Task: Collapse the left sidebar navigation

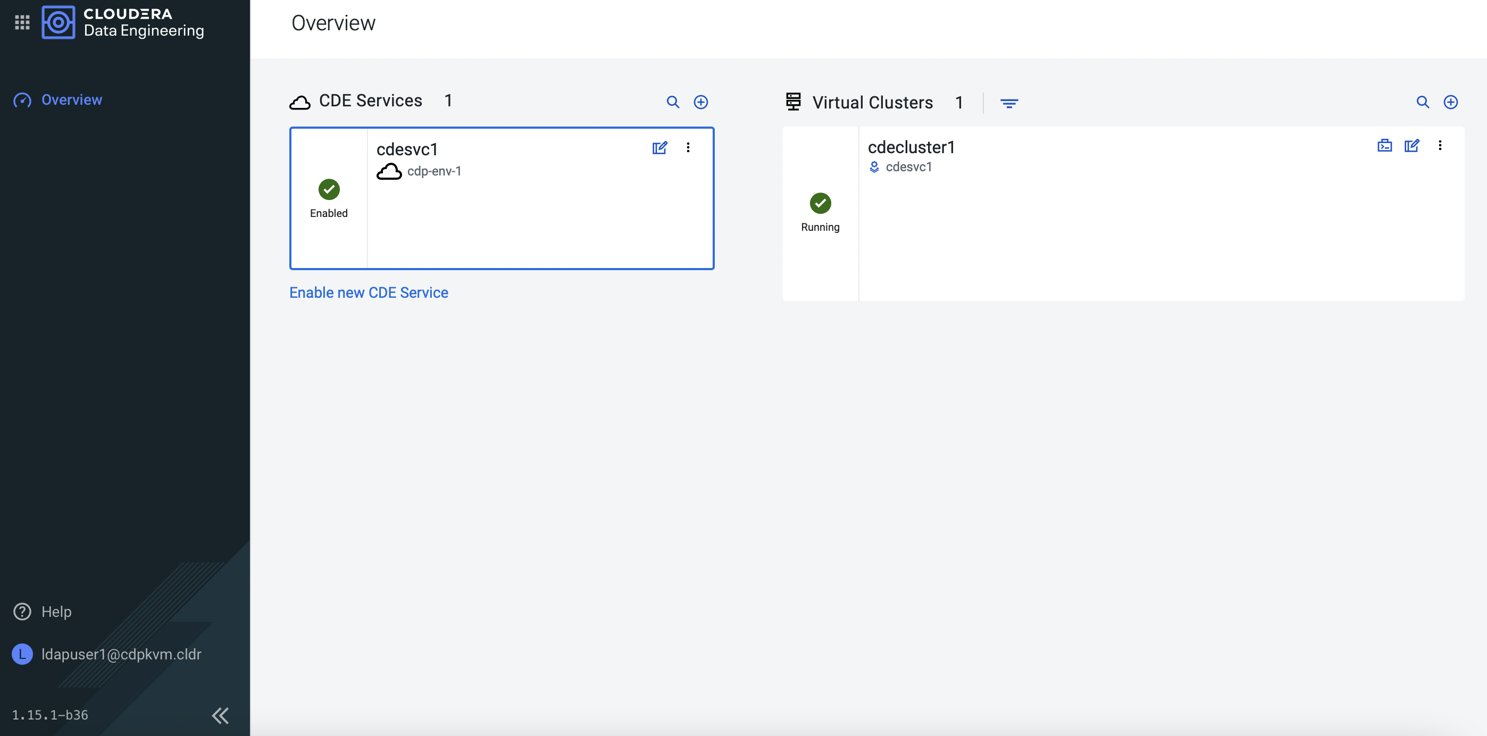Action: (220, 715)
